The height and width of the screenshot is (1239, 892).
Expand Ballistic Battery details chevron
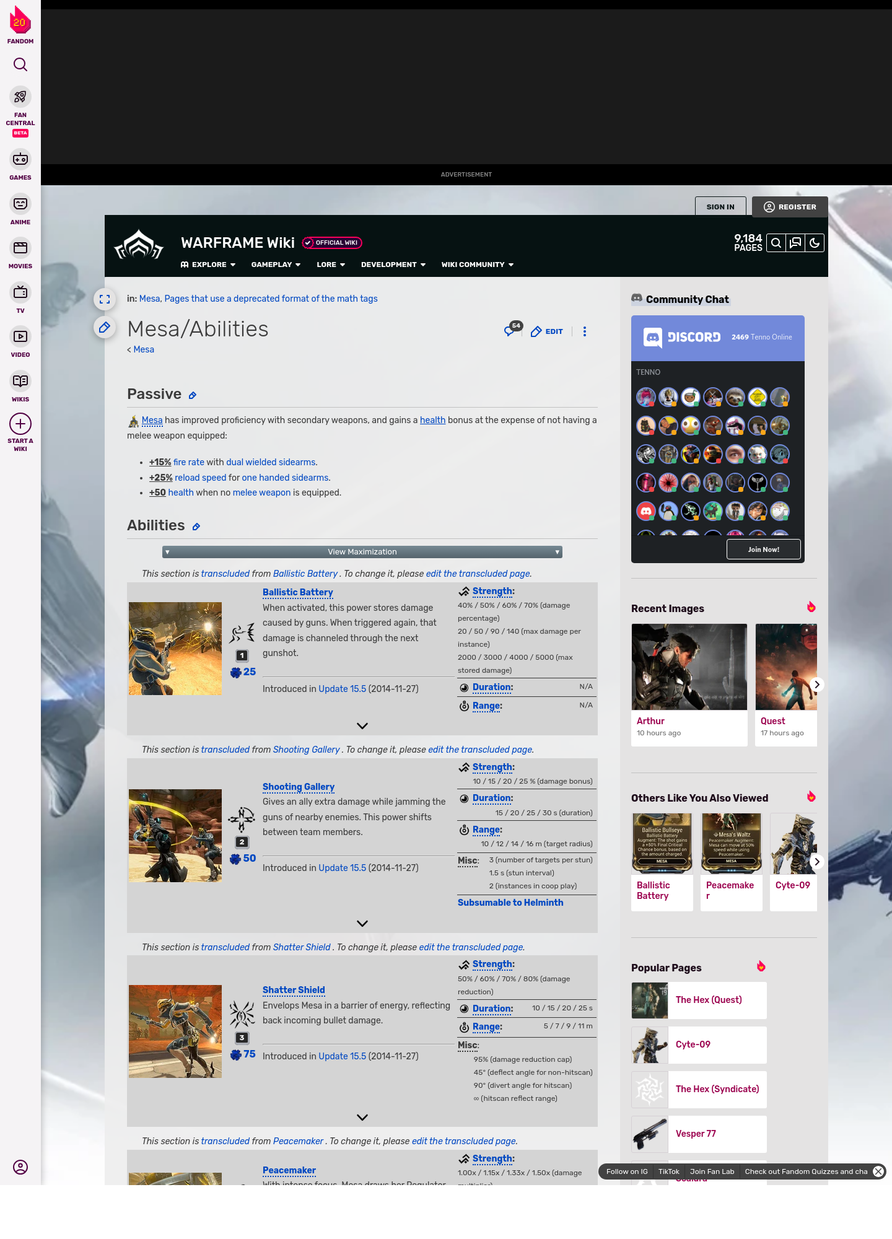pos(362,725)
